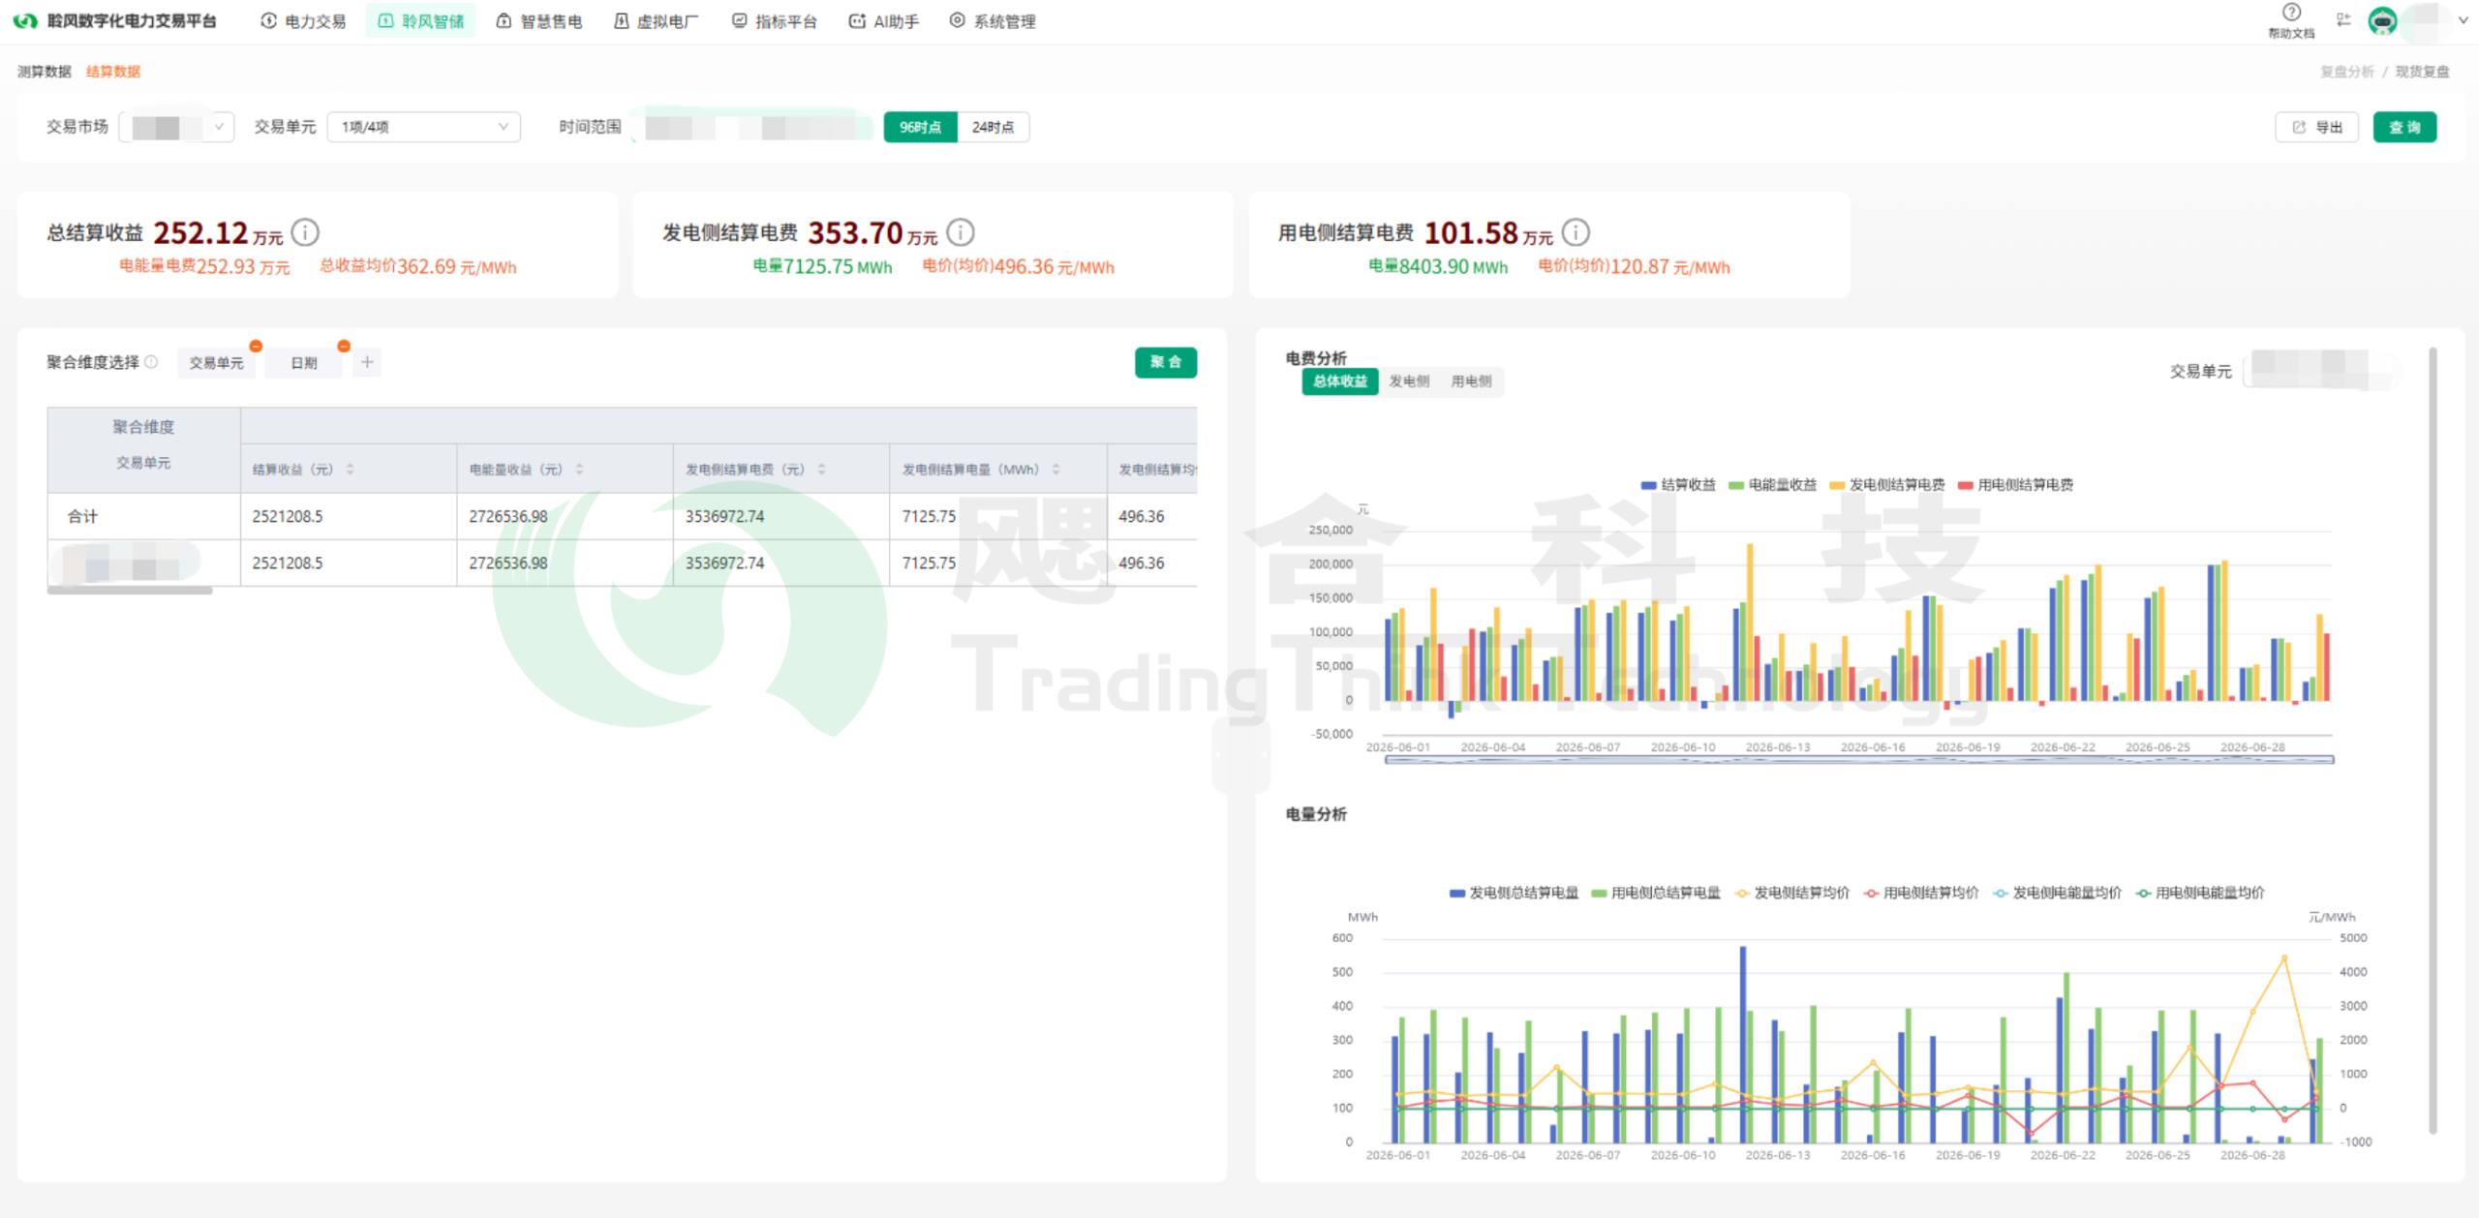This screenshot has height=1218, width=2479.
Task: Open the 系统管理 menu
Action: [x=993, y=21]
